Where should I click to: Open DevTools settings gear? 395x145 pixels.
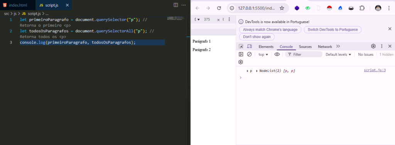coord(373,46)
